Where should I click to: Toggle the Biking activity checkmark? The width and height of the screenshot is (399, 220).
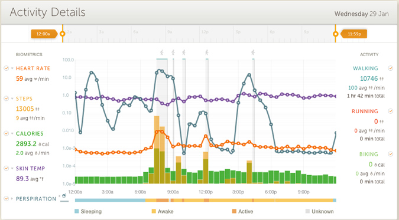390,154
